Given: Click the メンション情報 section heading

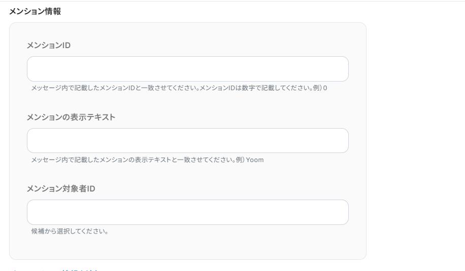Looking at the screenshot, I should 35,11.
